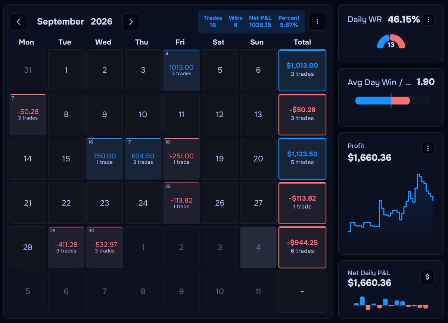The image size is (448, 323).
Task: Select weekly total -$50.28
Action: [x=302, y=115]
